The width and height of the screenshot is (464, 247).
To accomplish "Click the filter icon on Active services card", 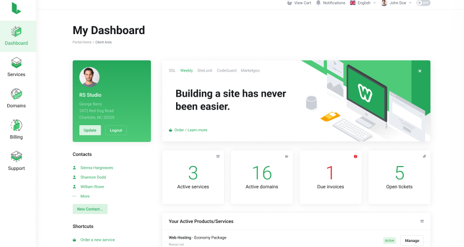I will pos(218,156).
